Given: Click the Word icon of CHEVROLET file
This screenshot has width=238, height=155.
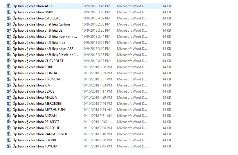Looking at the screenshot, I should tap(9, 61).
